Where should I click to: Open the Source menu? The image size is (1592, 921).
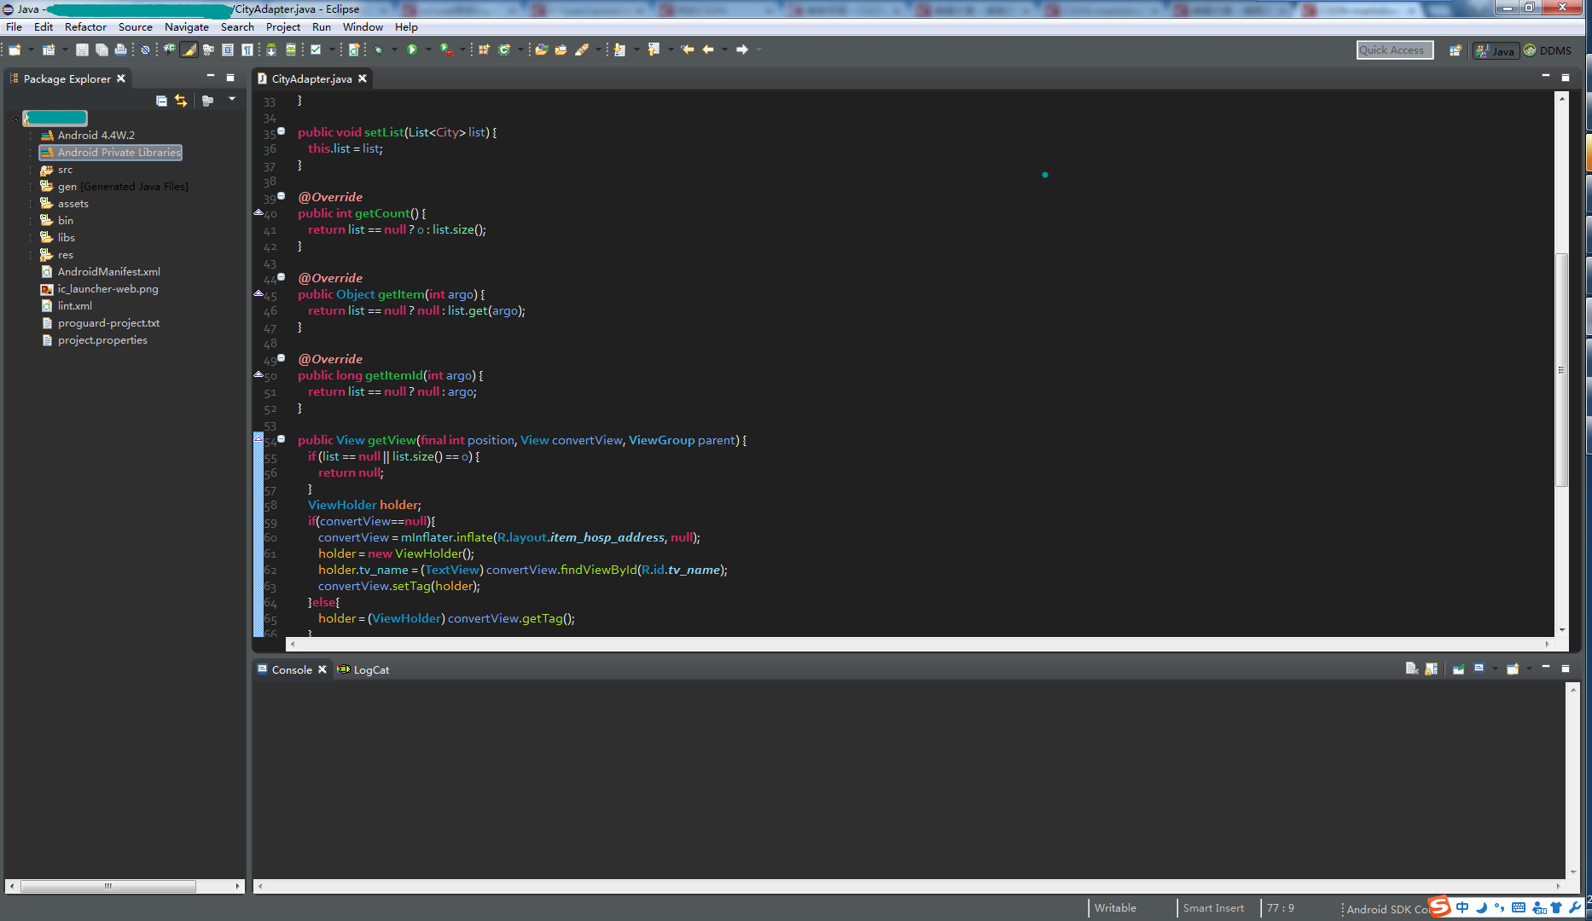tap(135, 26)
